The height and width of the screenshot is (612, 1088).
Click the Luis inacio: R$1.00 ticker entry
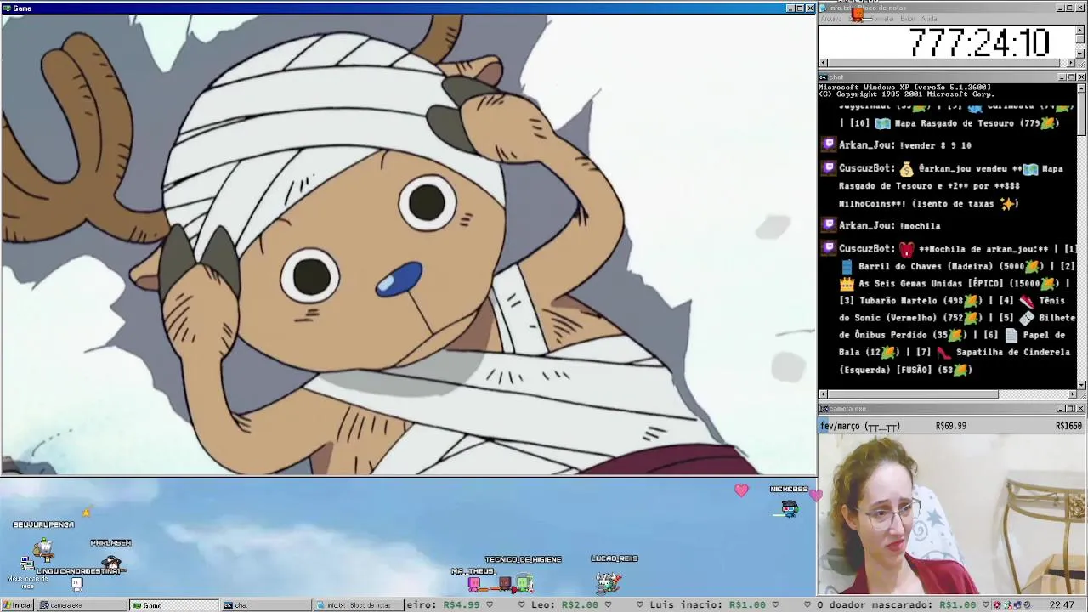click(x=707, y=605)
